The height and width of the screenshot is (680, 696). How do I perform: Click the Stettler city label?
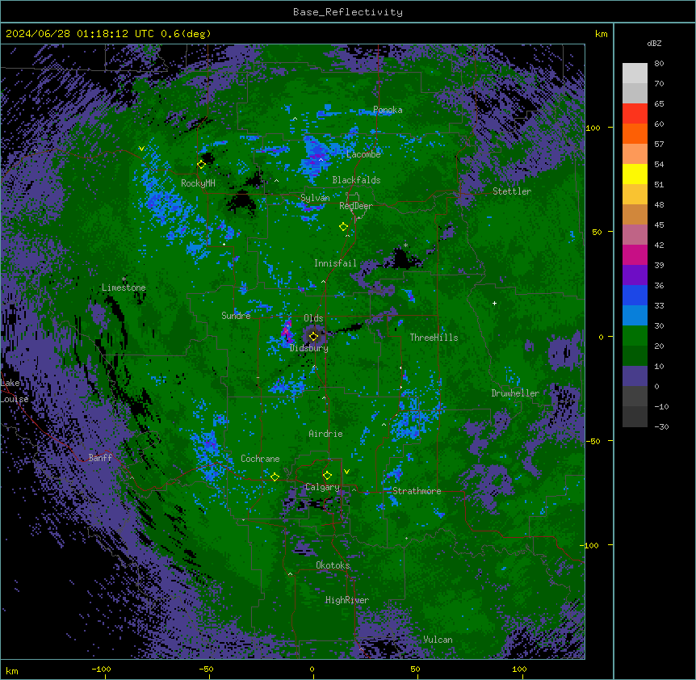512,191
